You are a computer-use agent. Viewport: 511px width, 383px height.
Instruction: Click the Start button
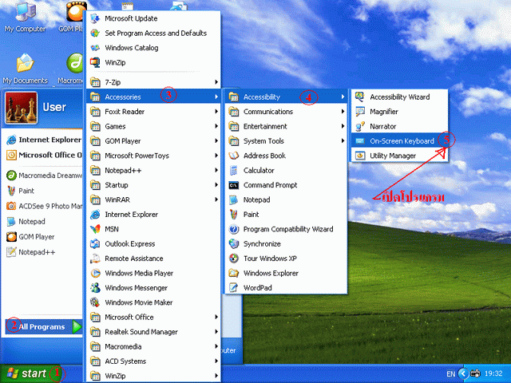[30, 373]
